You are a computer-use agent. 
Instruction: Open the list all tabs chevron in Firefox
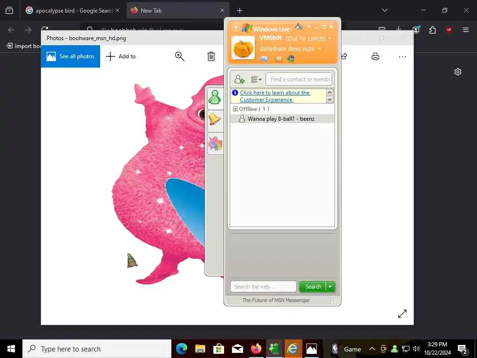(384, 10)
